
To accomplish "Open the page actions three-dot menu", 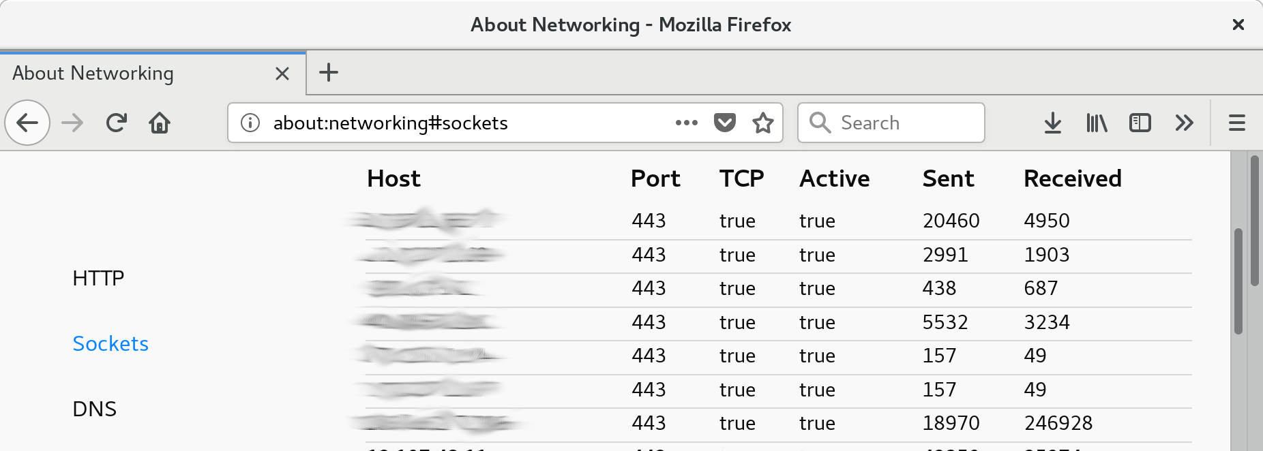I will (687, 123).
